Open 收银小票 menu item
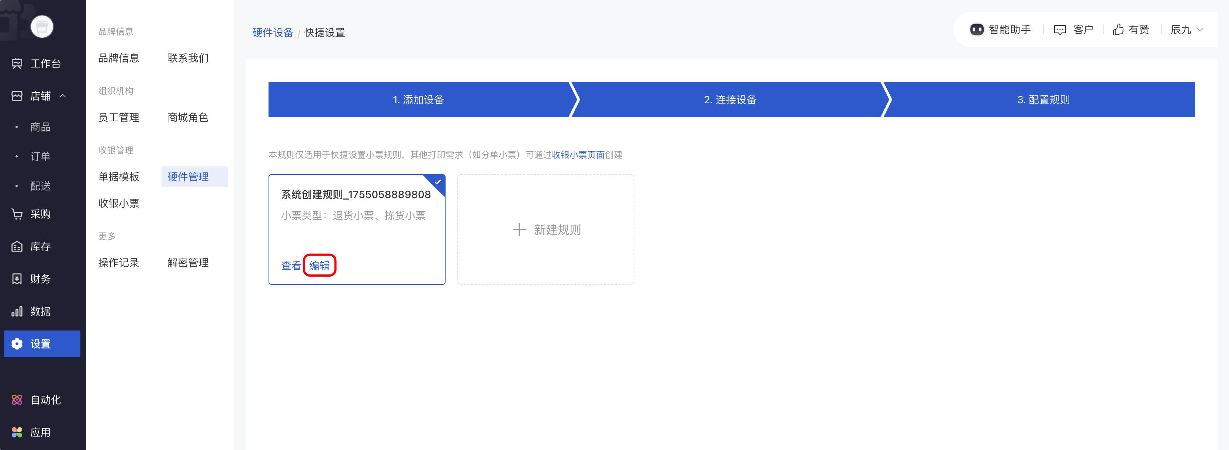This screenshot has width=1229, height=450. tap(119, 203)
